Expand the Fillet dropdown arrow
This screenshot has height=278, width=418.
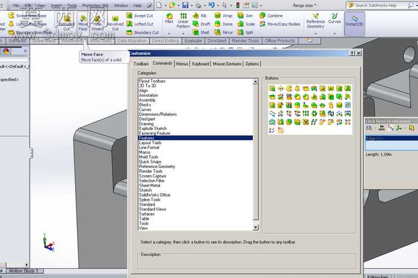coord(169,33)
